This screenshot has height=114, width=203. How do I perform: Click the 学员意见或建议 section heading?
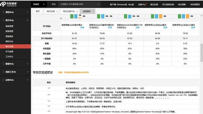pos(43,73)
